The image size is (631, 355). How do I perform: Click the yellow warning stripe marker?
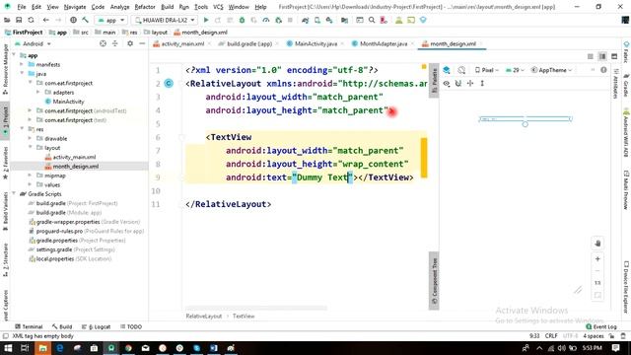(424, 158)
